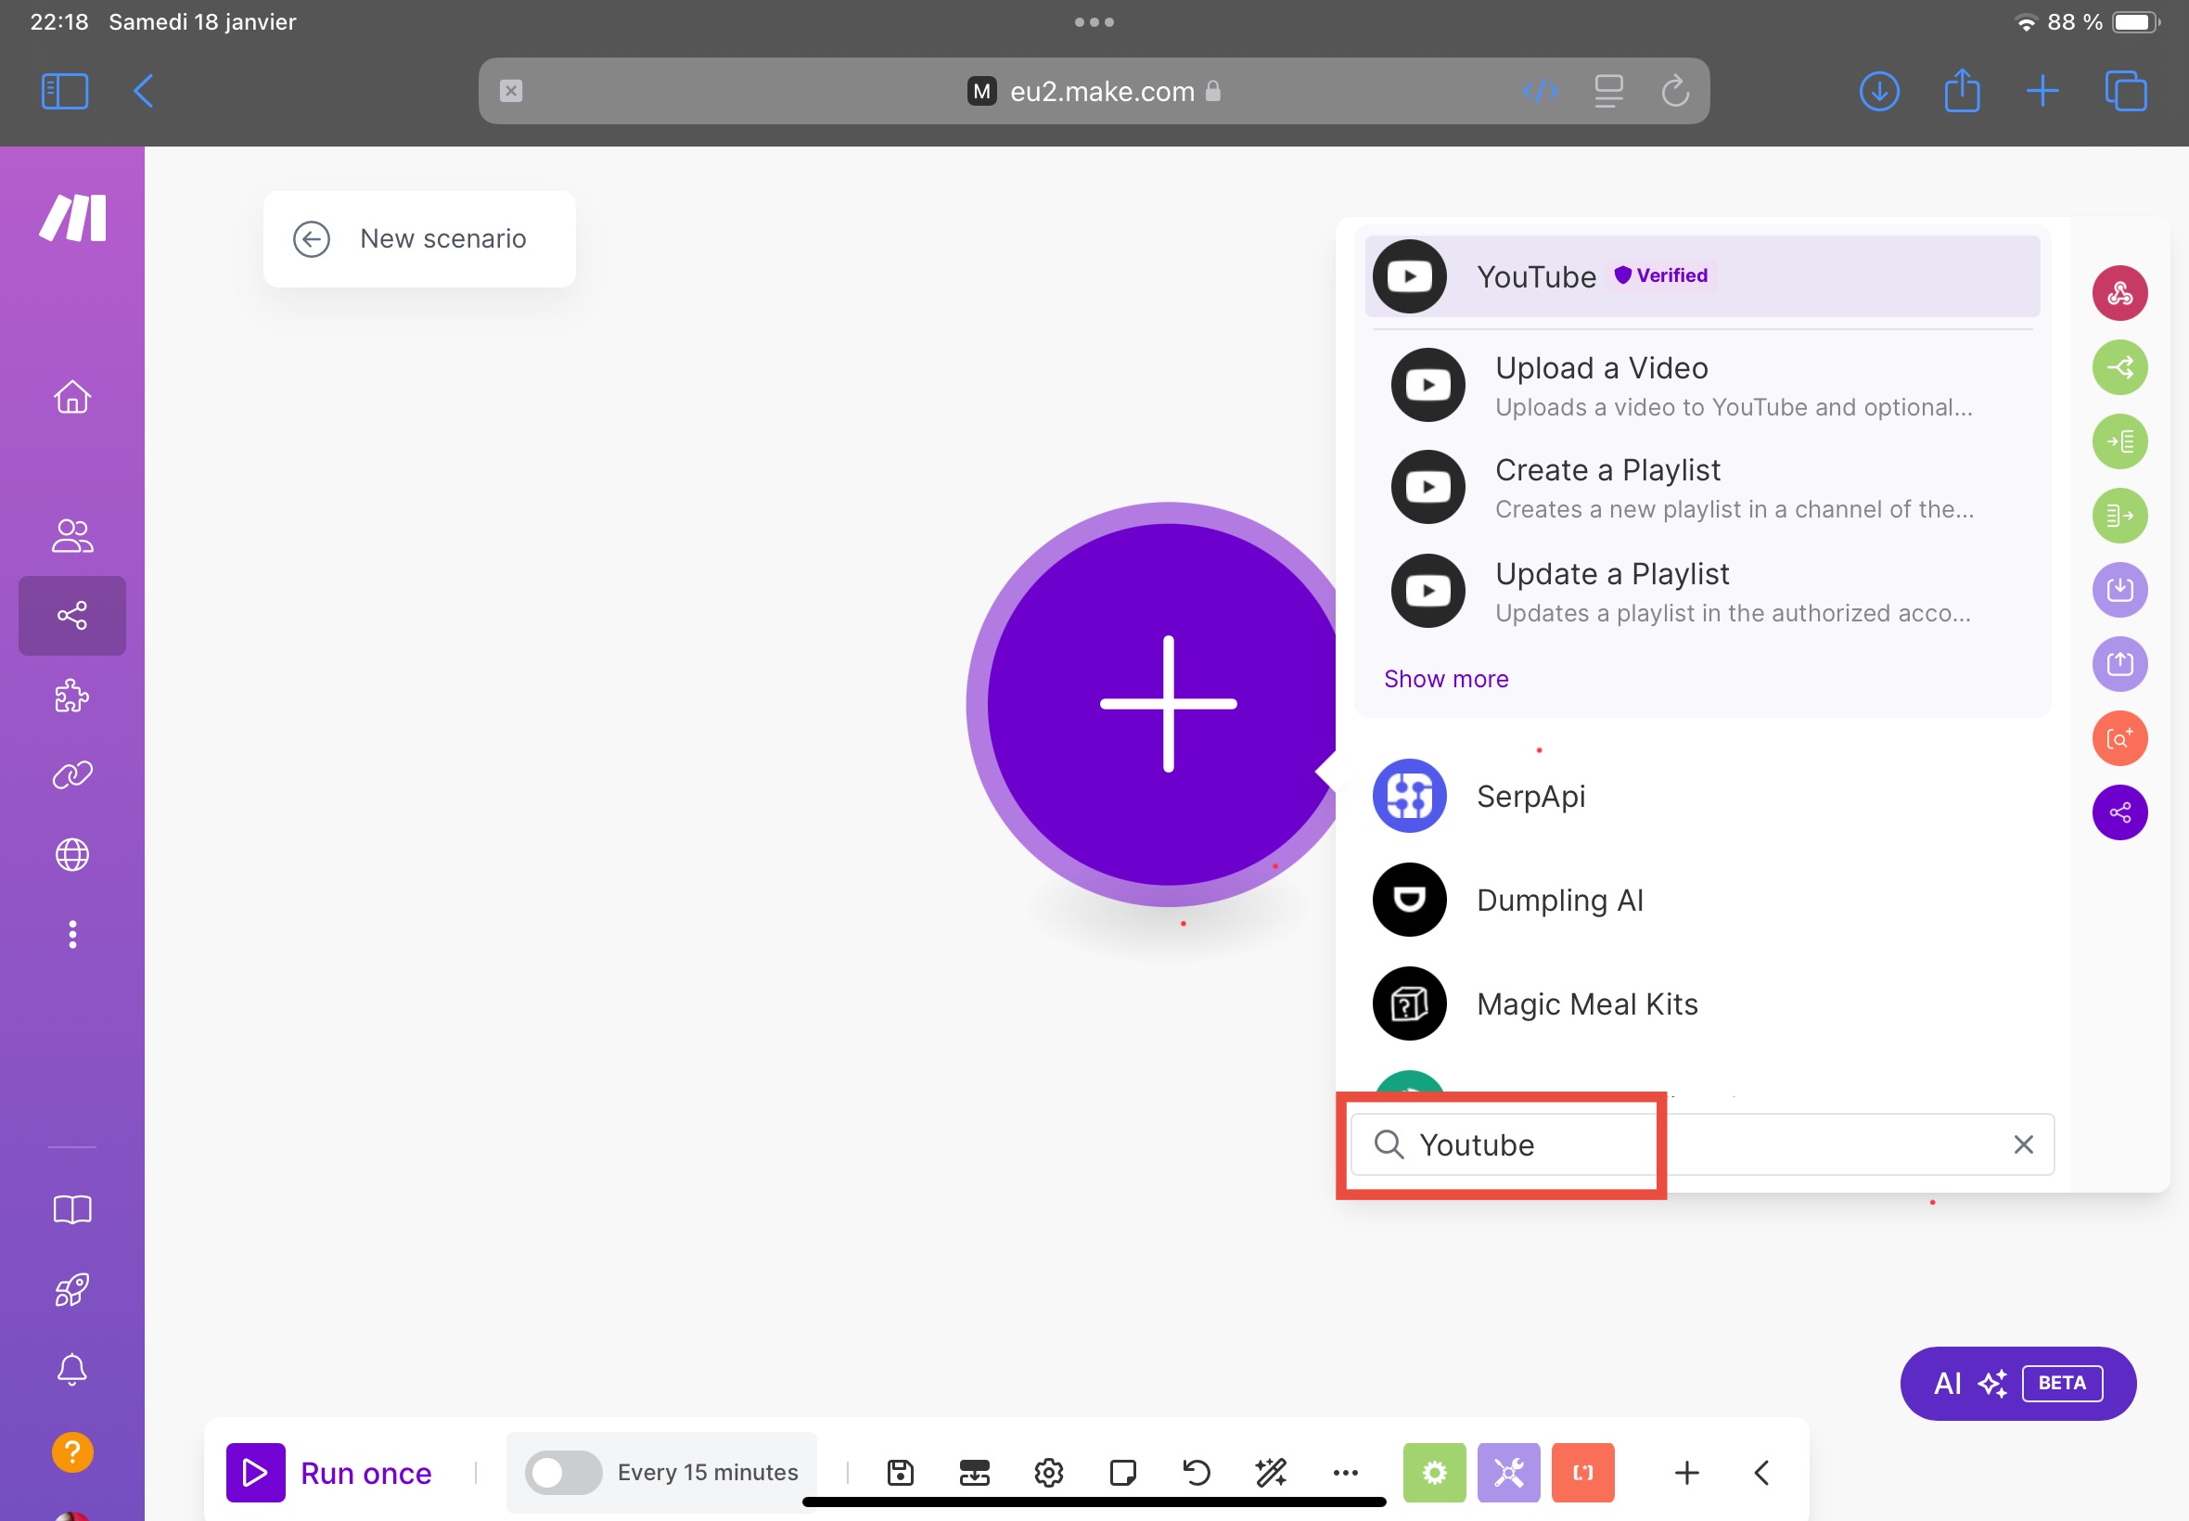This screenshot has width=2189, height=1521.
Task: Choose the Update a Playlist module
Action: click(1702, 591)
